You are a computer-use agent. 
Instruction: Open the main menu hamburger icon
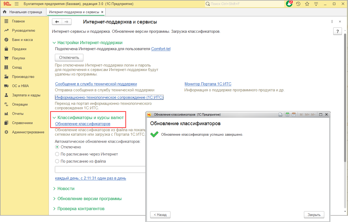(17, 4)
